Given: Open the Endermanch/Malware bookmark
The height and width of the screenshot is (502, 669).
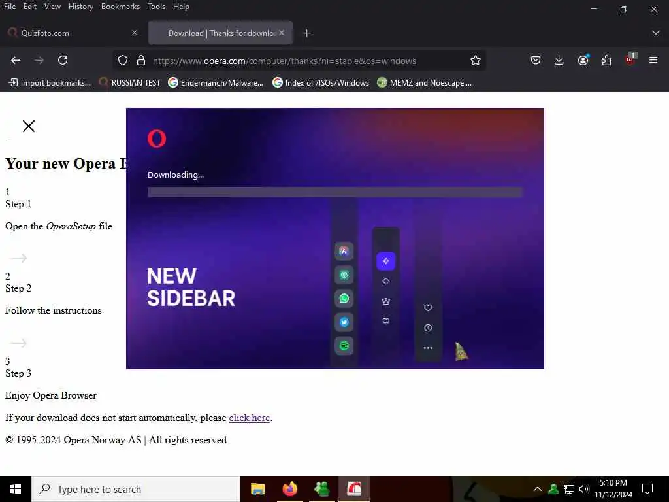Looking at the screenshot, I should point(216,83).
